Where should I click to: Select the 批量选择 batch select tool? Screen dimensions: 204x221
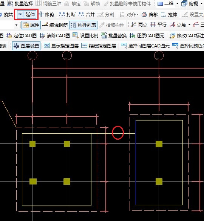(20, 3)
